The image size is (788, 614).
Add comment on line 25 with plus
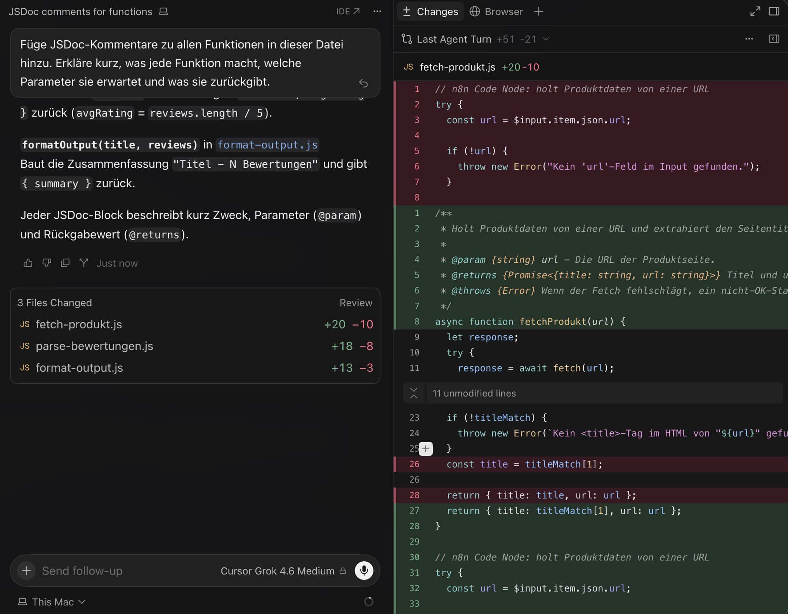pos(426,449)
